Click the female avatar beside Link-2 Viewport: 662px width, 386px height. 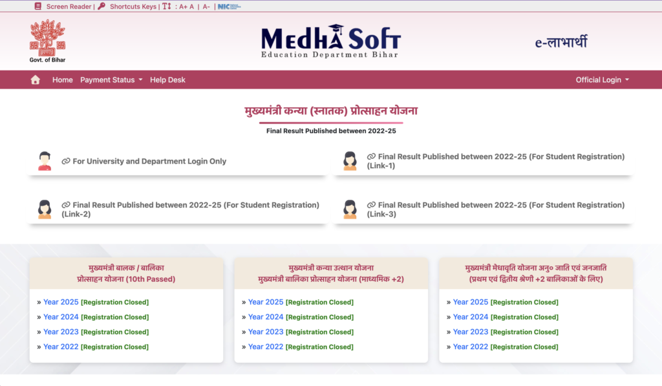tap(45, 209)
